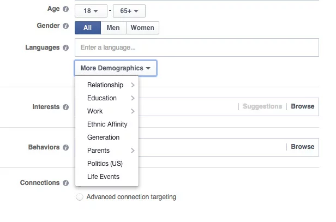This screenshot has height=222, width=336.
Task: Collapse the More Demographics dropdown
Action: pyautogui.click(x=116, y=68)
